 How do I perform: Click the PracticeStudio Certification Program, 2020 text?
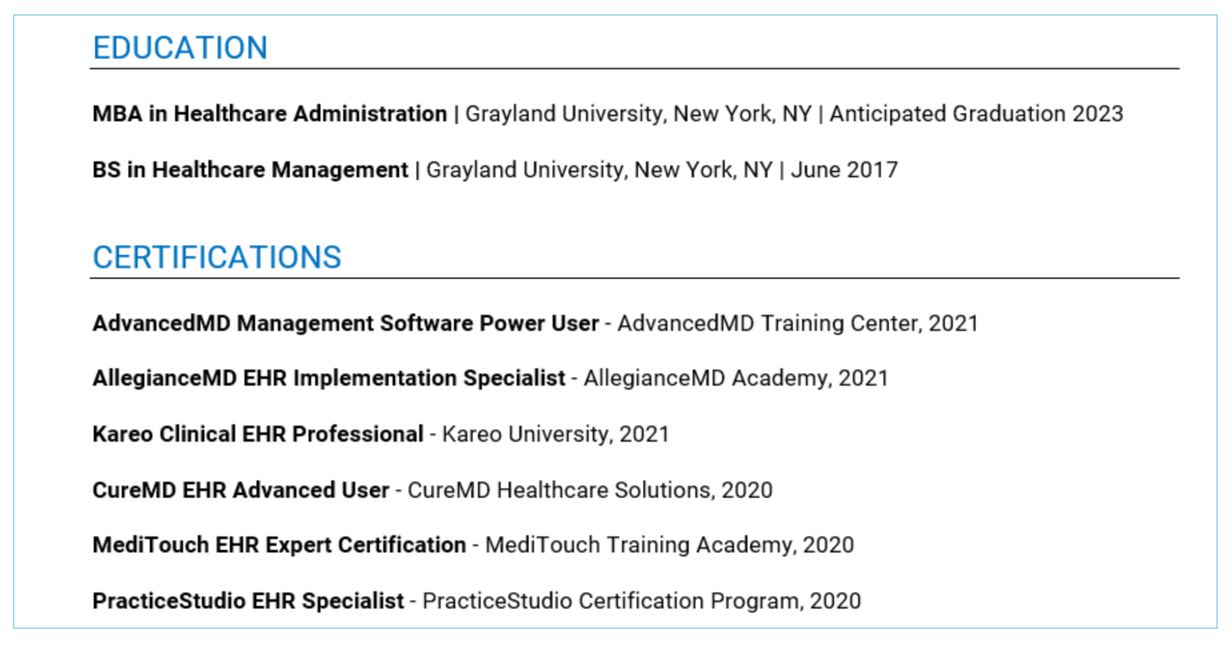point(641,601)
